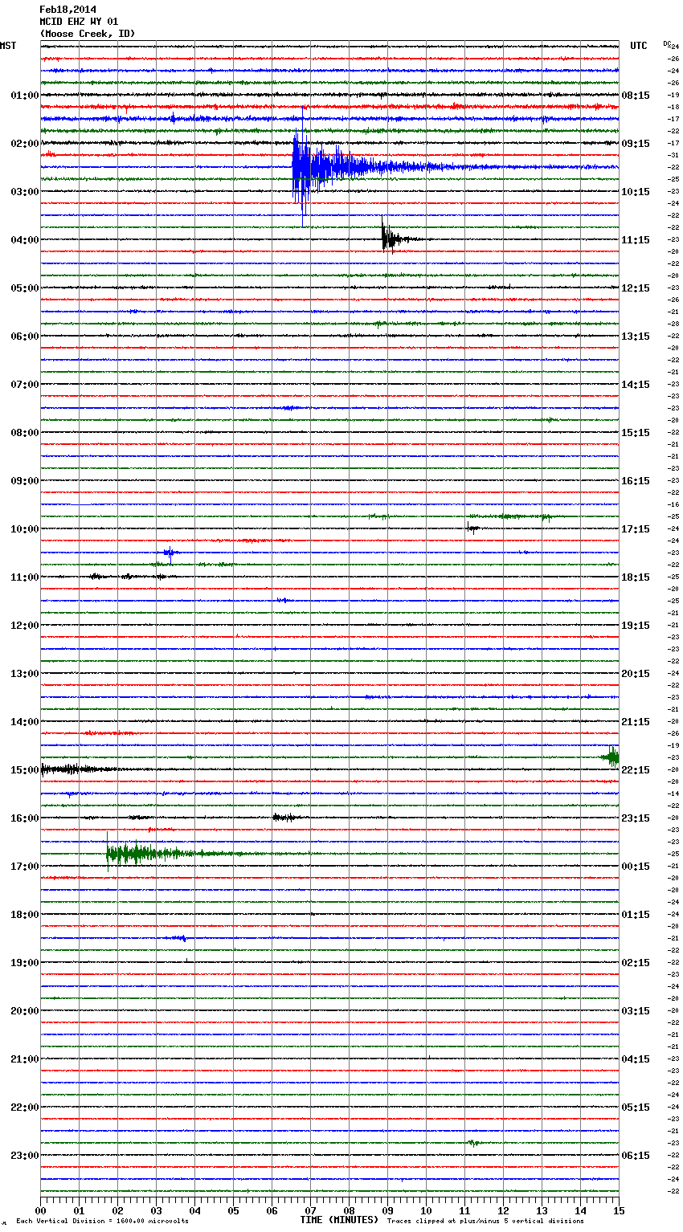Select the 03:00 MST time label
Screen dimensions: 683x1232
[25, 192]
